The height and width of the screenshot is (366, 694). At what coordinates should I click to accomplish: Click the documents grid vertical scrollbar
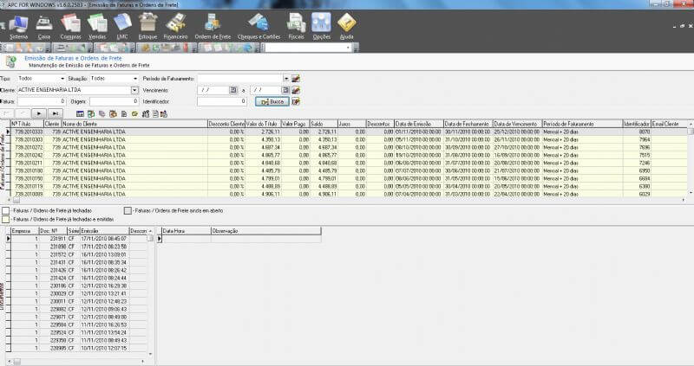point(150,292)
